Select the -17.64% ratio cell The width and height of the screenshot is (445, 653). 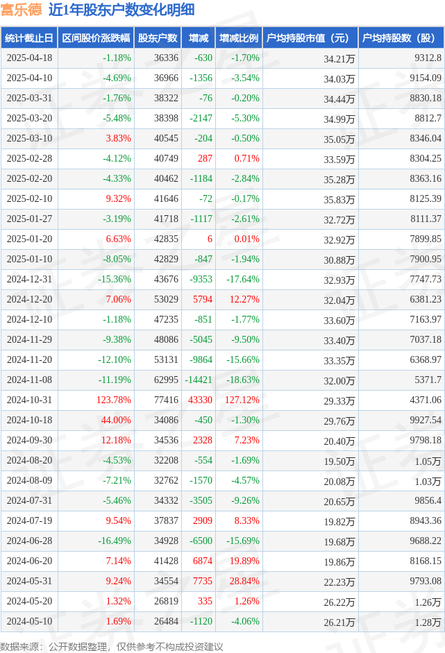tap(243, 279)
